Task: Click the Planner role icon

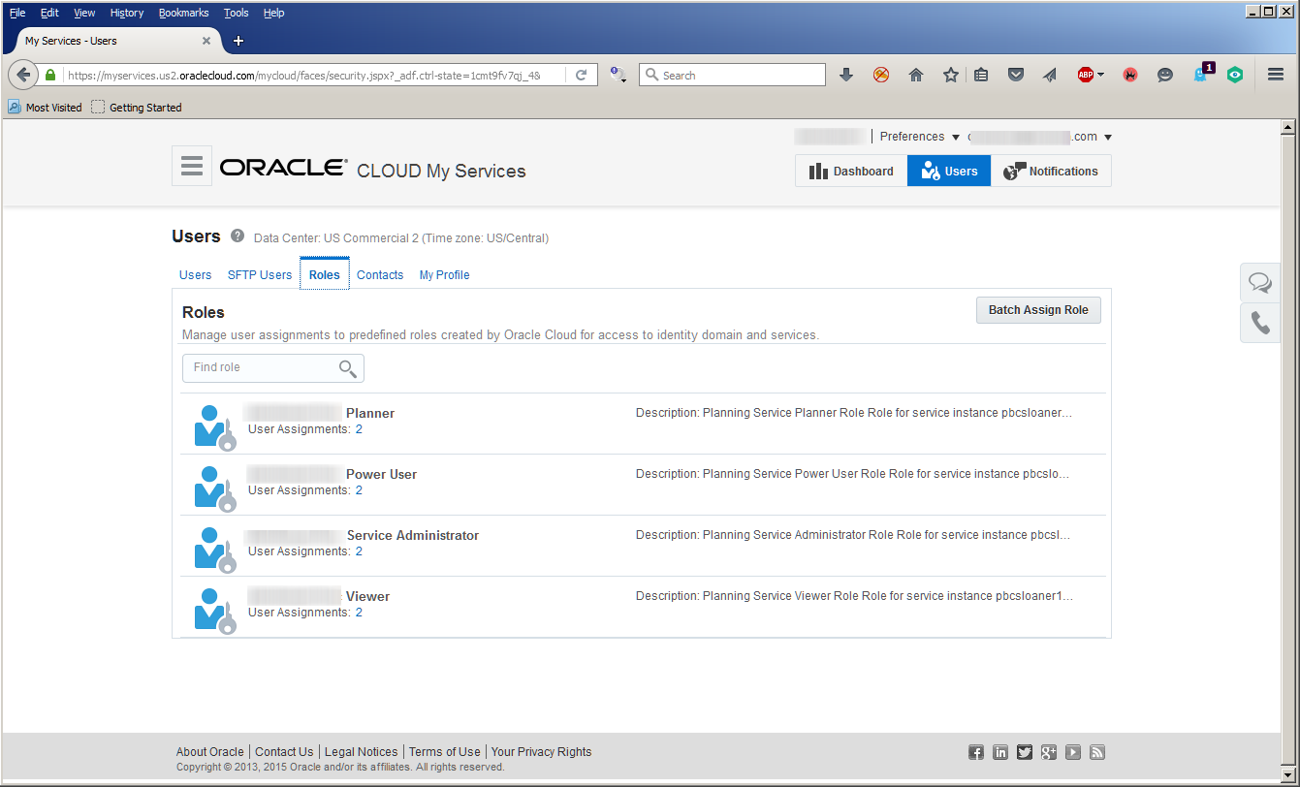Action: coord(214,427)
